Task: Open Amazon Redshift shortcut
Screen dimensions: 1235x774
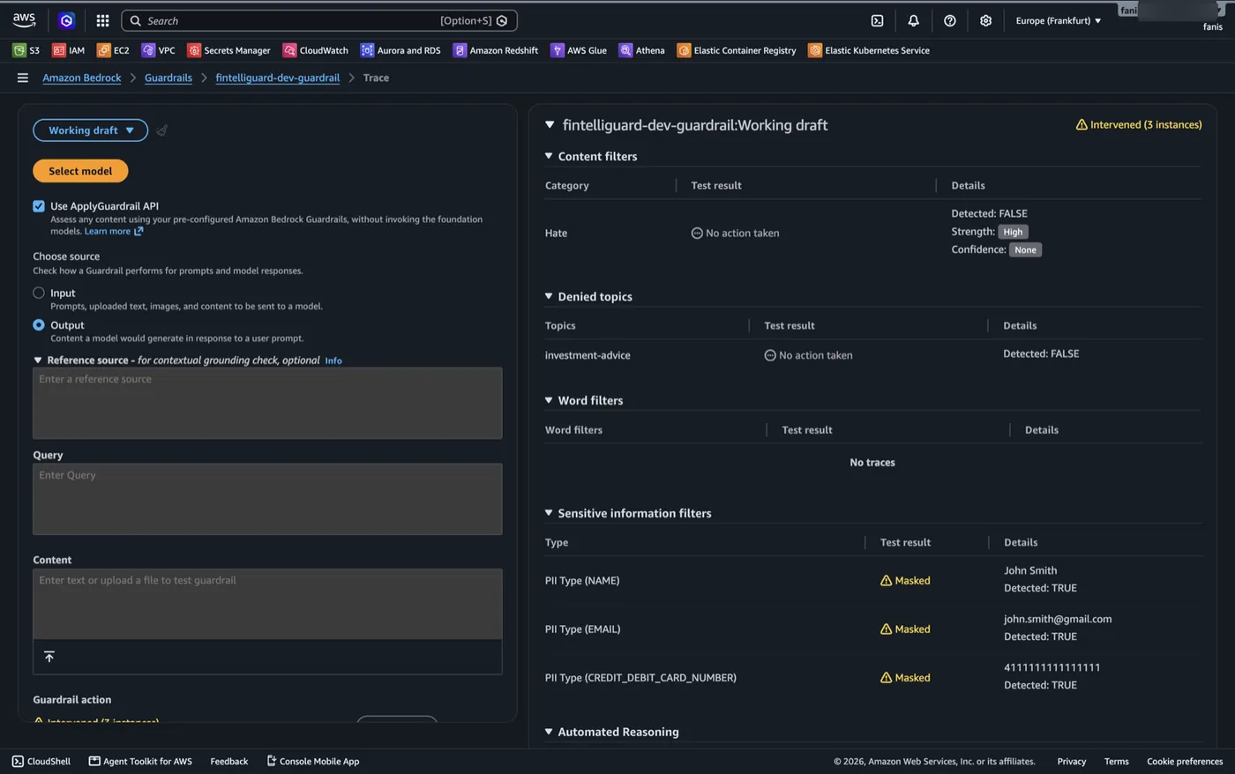Action: tap(496, 50)
